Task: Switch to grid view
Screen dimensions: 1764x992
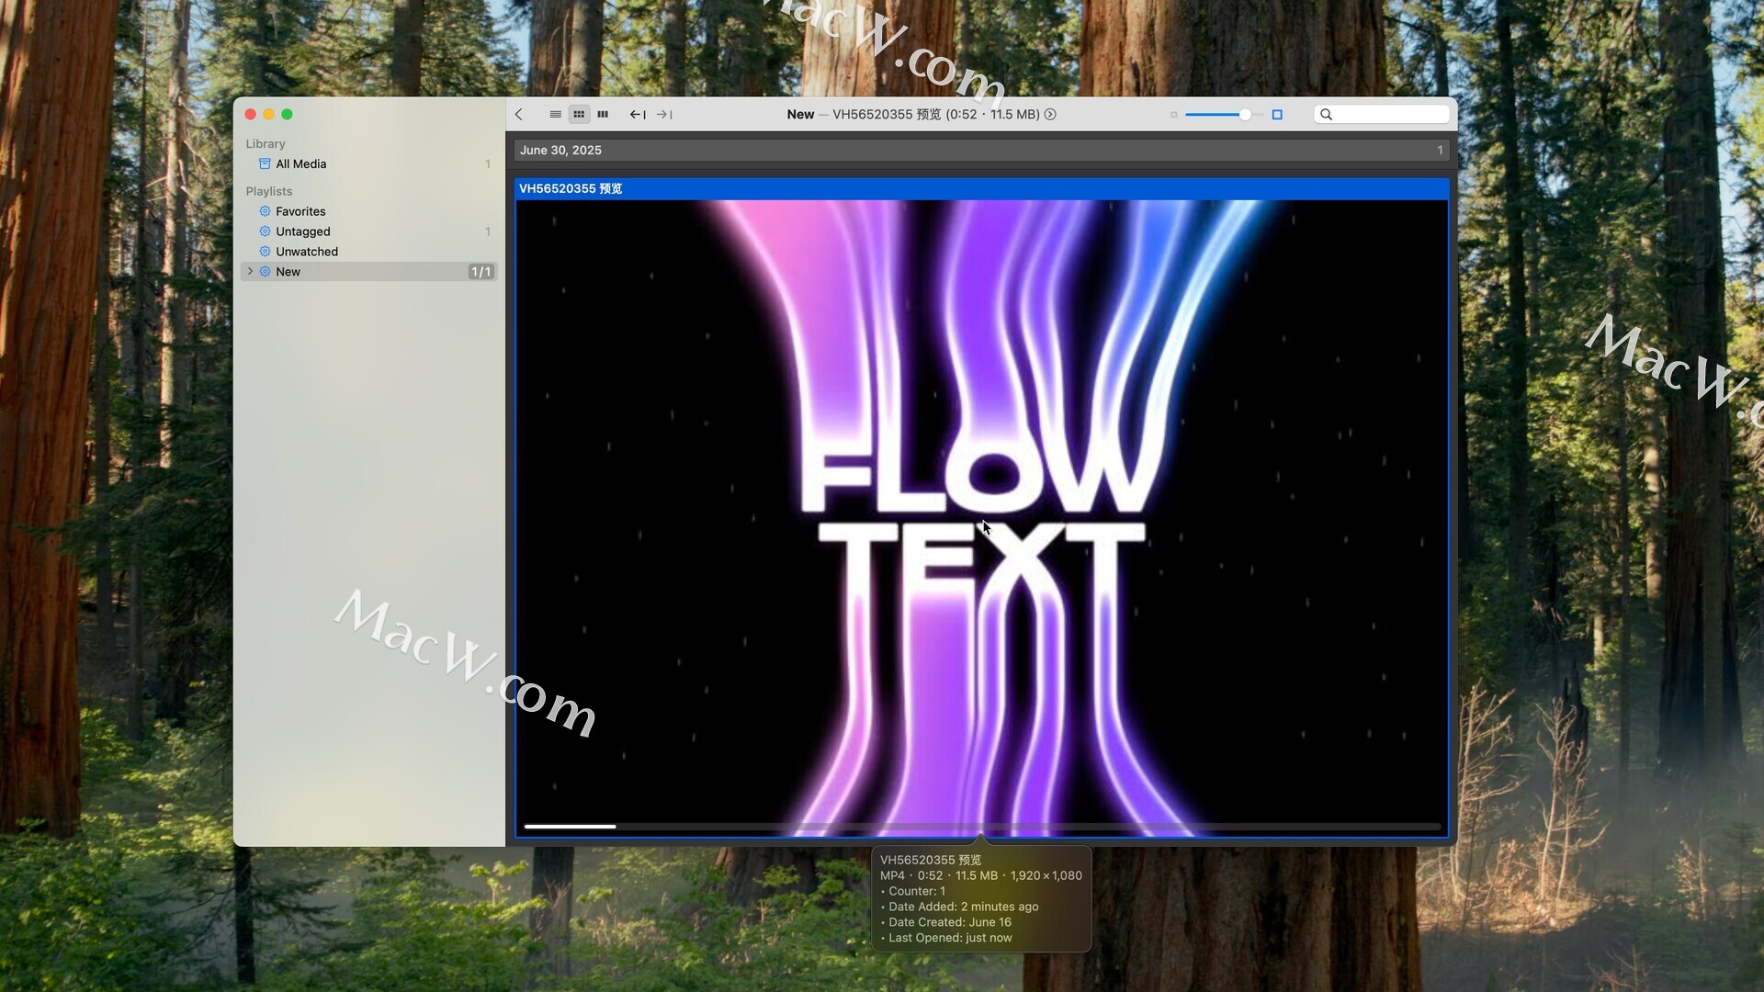Action: pos(579,114)
